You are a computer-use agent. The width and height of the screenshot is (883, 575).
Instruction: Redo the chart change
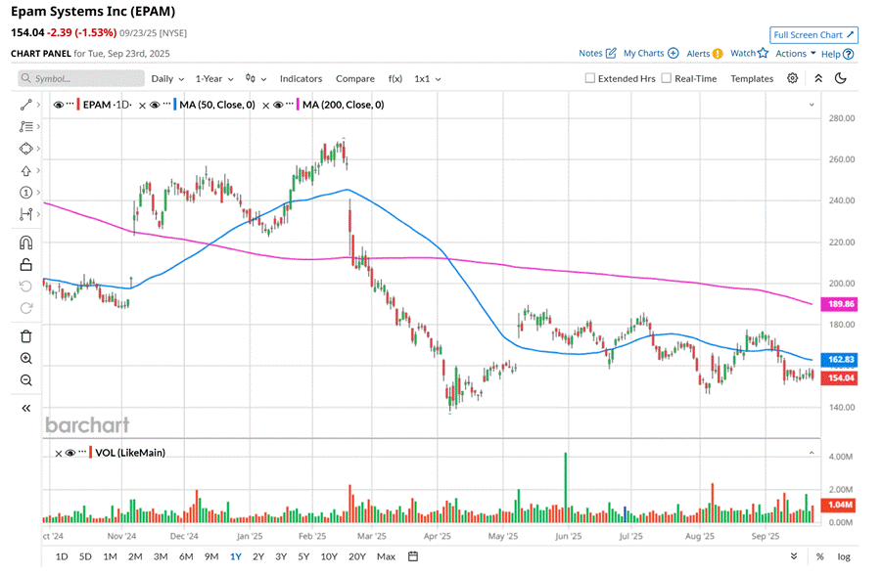25,308
